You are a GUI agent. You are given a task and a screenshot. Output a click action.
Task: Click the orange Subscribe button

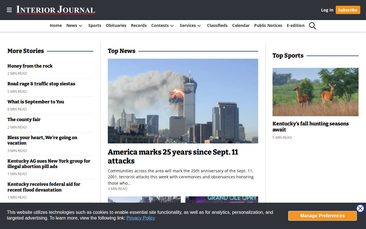tap(348, 10)
